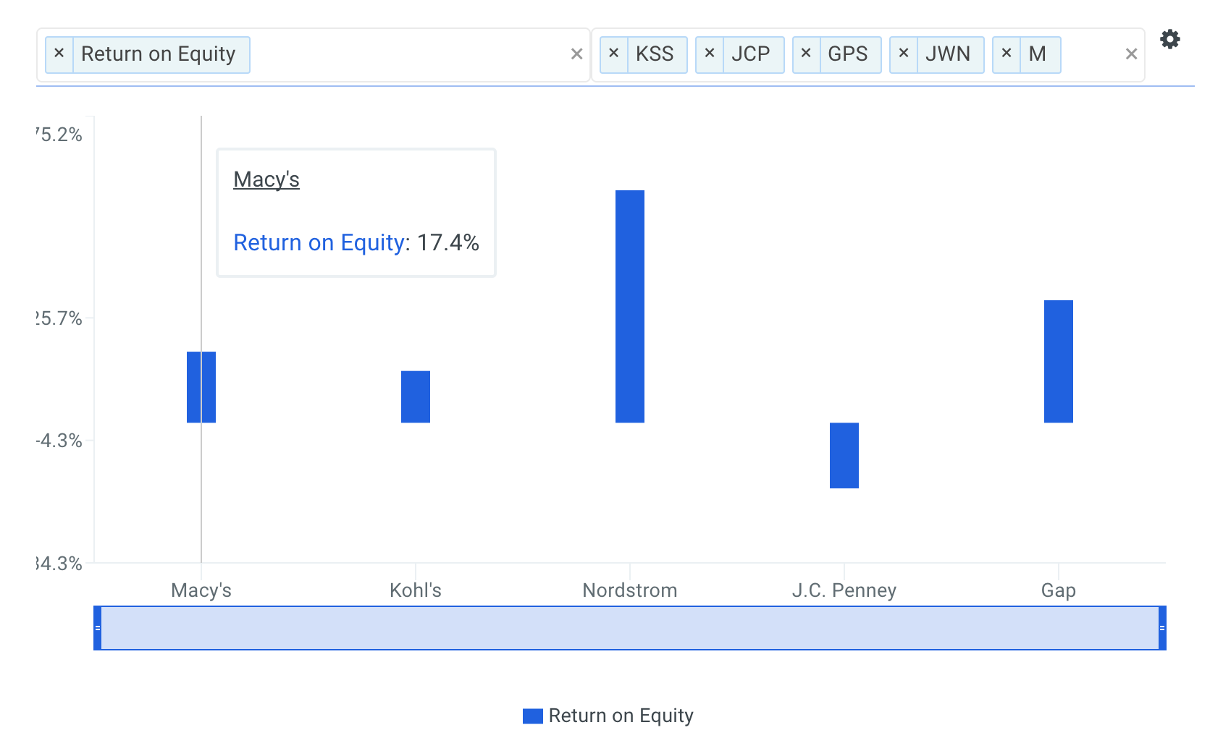Image resolution: width=1231 pixels, height=751 pixels.
Task: Click the J.C. Penney negative bar
Action: tap(844, 455)
